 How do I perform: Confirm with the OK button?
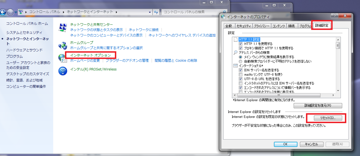[286, 144]
